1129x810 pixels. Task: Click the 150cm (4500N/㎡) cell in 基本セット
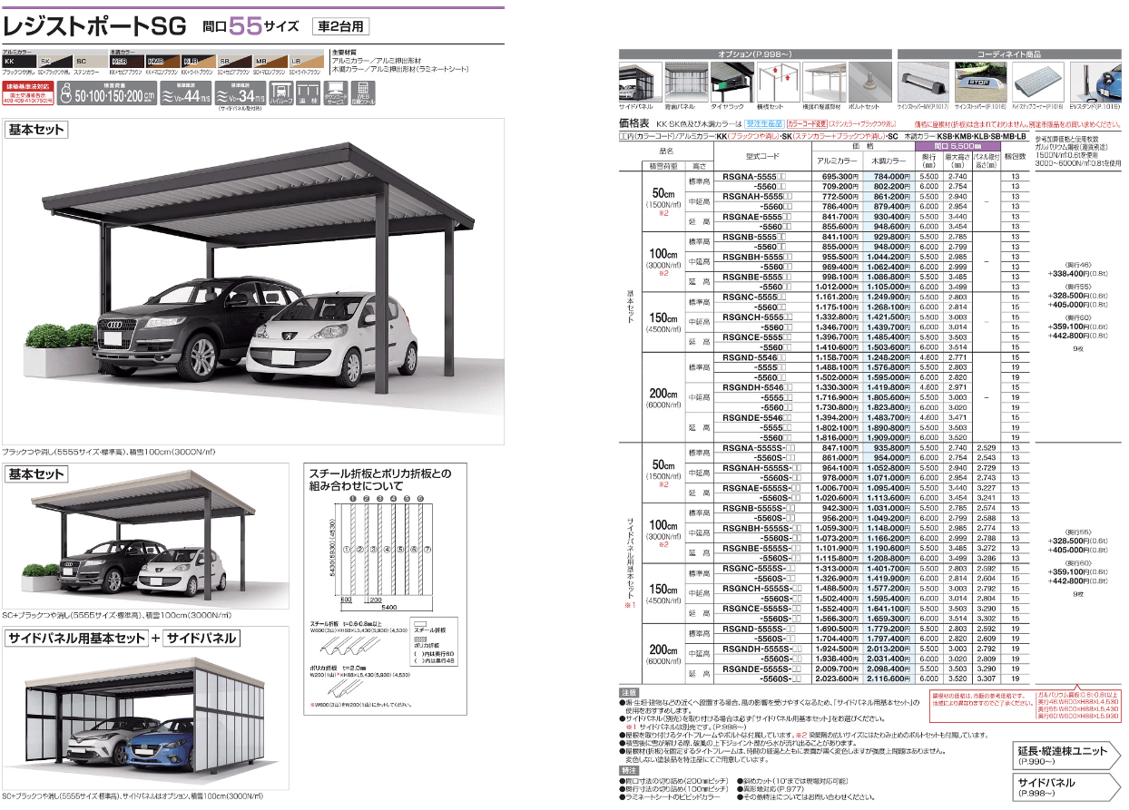tap(663, 322)
